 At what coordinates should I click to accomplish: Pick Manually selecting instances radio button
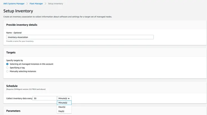tap(7, 71)
